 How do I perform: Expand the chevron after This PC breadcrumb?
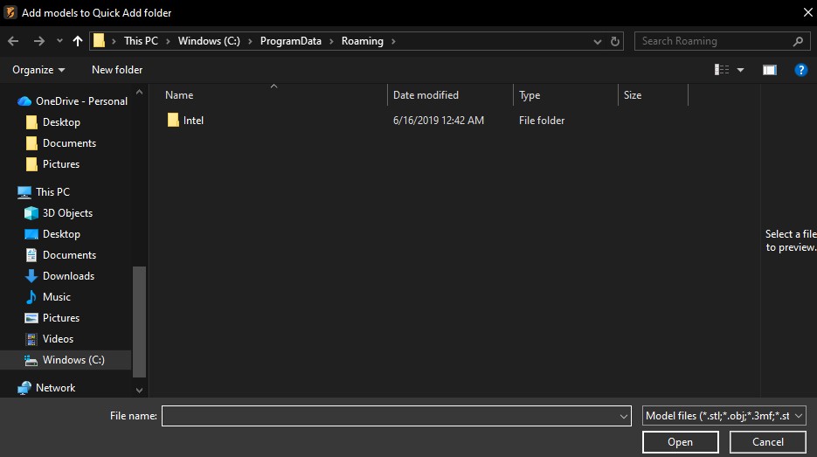coord(168,41)
